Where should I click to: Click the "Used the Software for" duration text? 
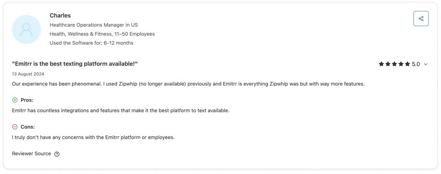[91, 43]
